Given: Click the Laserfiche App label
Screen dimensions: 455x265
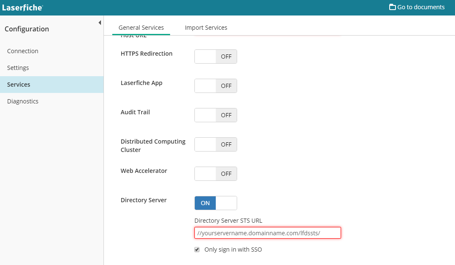Looking at the screenshot, I should coord(142,83).
